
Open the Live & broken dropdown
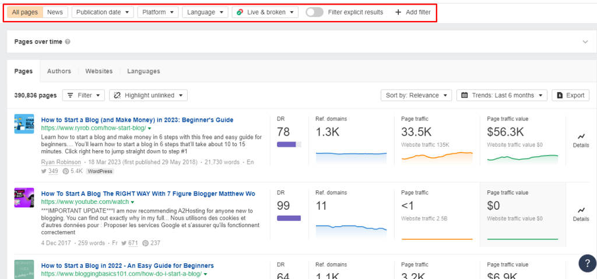click(265, 12)
